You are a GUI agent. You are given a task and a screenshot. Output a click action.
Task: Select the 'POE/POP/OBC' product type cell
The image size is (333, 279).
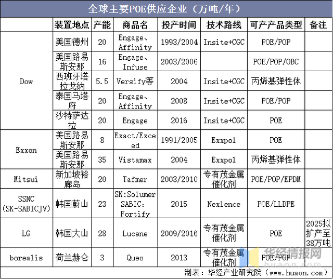click(x=276, y=61)
